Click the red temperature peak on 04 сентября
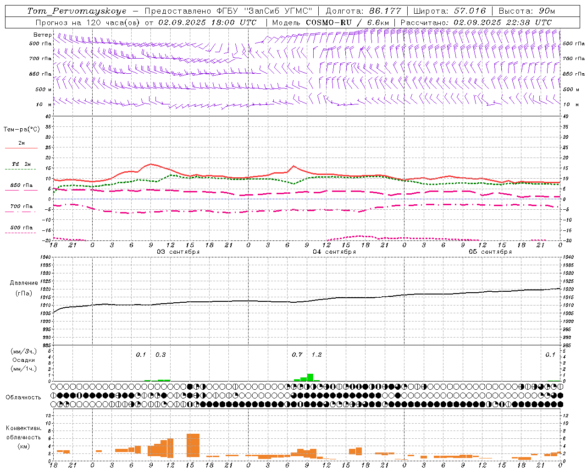Image resolution: width=587 pixels, height=469 pixels. (293, 166)
